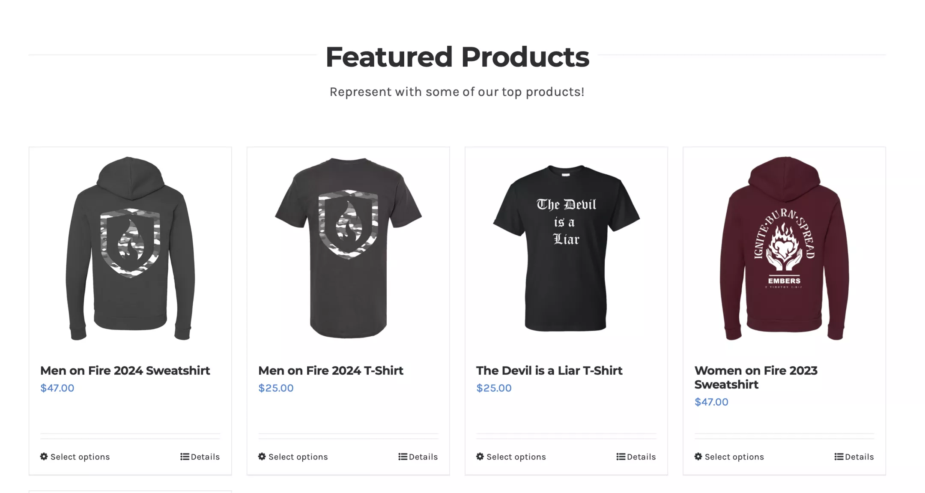Screen dimensions: 925x493
Task: Open Details text for The Devil is a Liar T-Shirt
Action: click(641, 457)
